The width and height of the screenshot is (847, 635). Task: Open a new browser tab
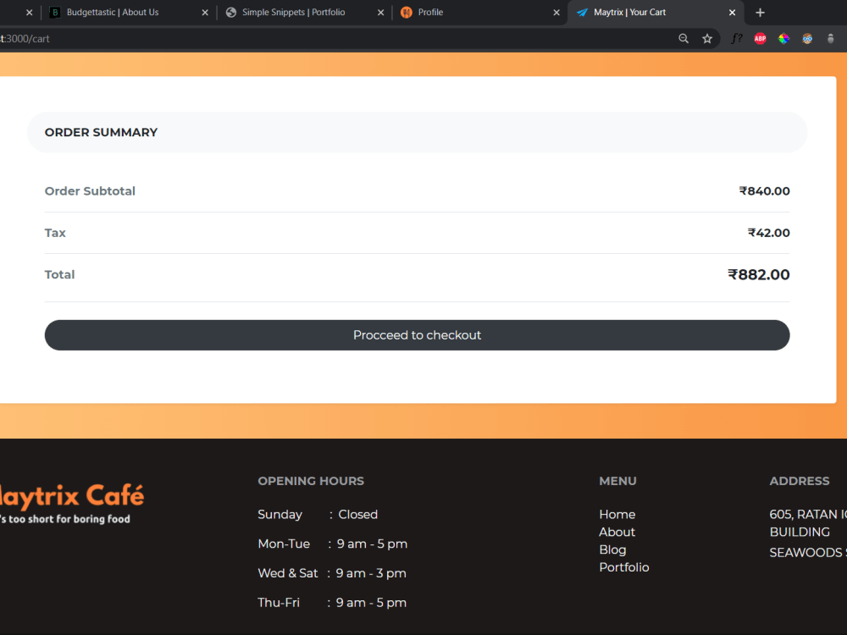point(760,13)
